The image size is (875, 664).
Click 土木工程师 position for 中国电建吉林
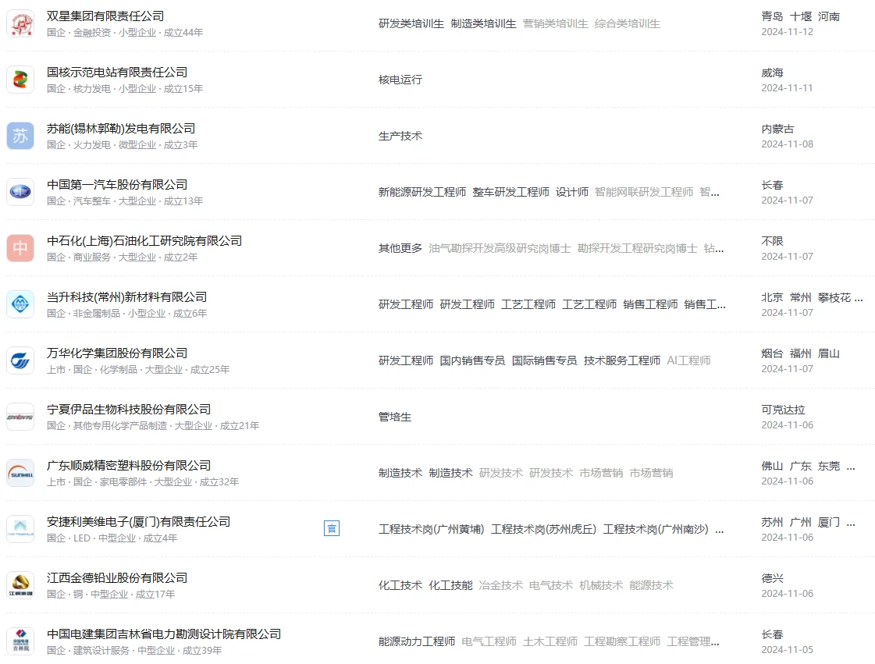click(550, 641)
